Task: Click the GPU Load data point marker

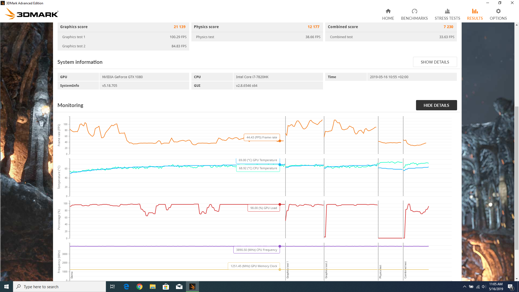Action: pos(280,204)
